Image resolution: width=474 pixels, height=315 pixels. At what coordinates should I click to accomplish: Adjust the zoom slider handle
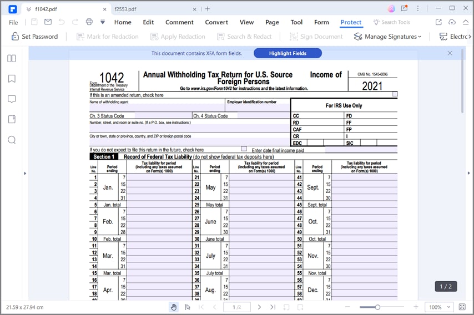pyautogui.click(x=377, y=307)
